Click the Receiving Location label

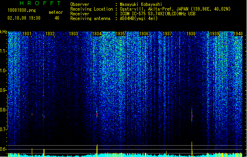pyautogui.click(x=91, y=9)
